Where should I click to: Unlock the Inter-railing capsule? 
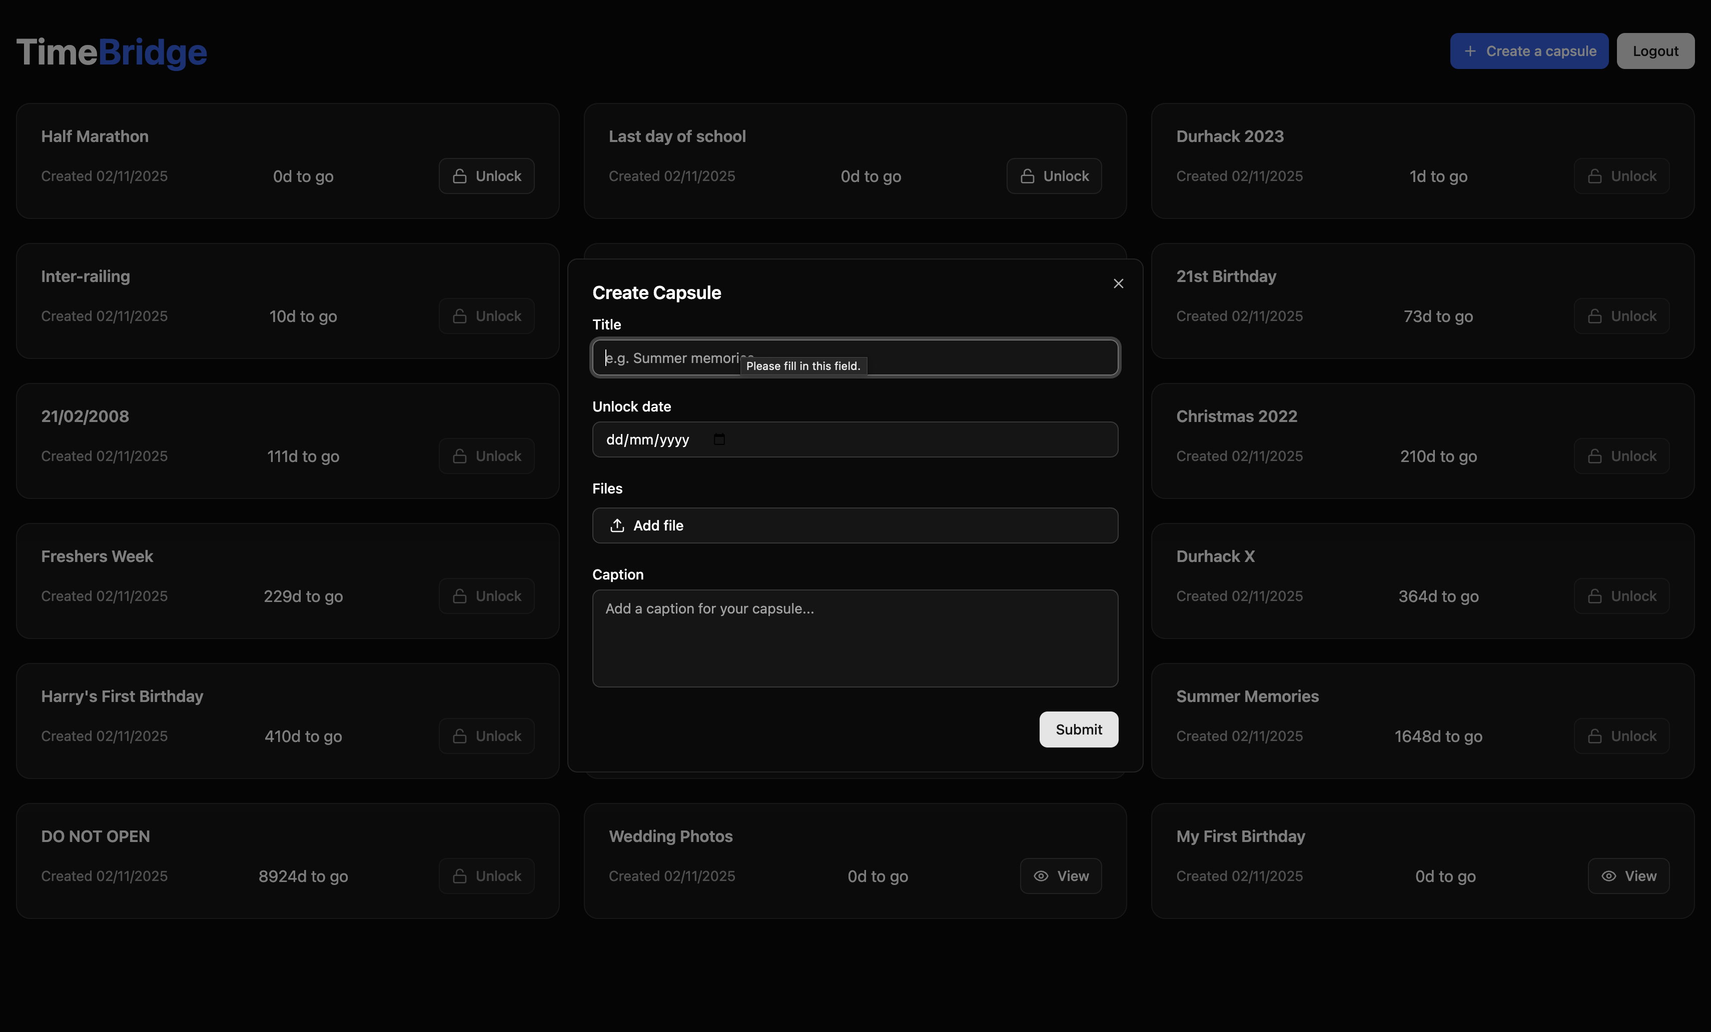click(x=486, y=316)
